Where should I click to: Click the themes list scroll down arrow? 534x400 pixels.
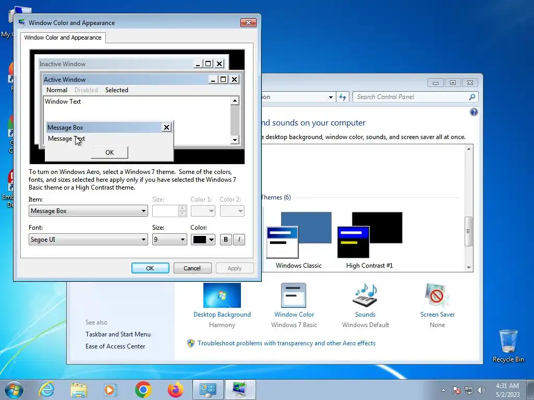(469, 268)
